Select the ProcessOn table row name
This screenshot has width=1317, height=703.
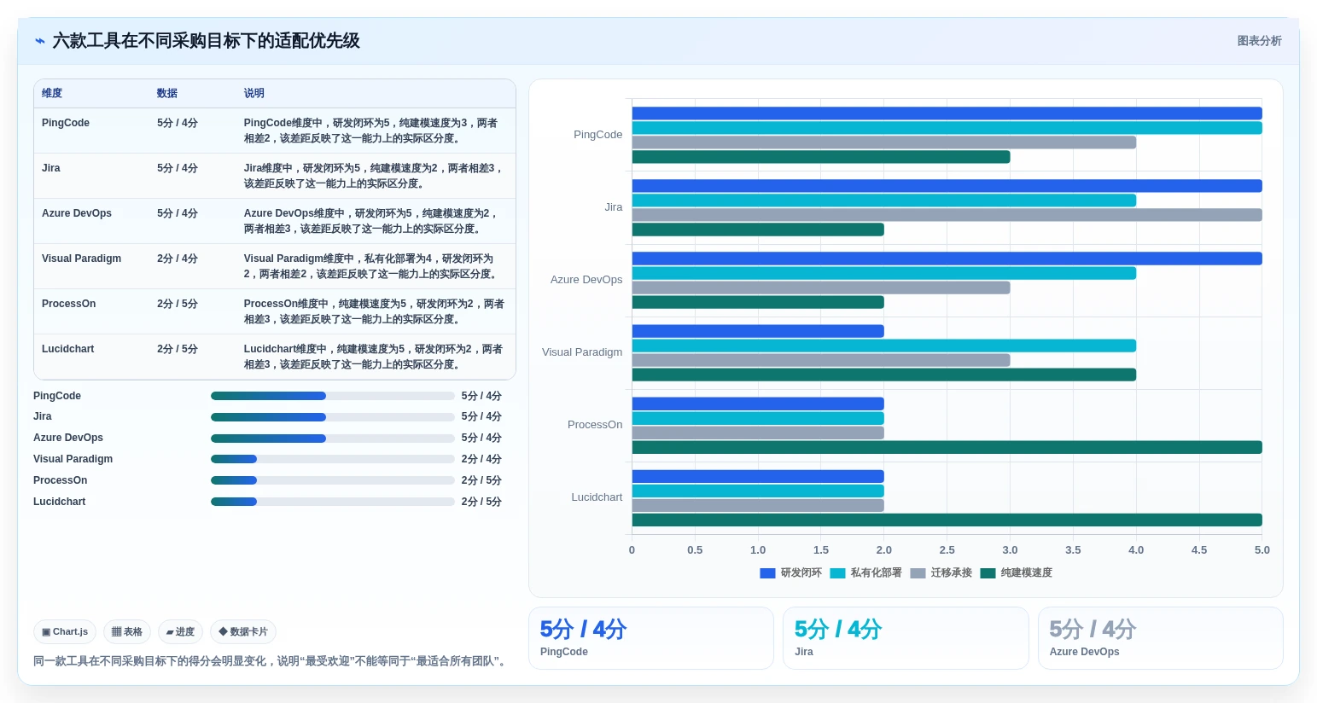point(68,304)
